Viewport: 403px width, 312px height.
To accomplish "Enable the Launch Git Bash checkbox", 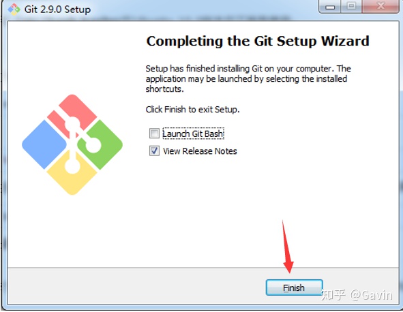I will pos(154,134).
